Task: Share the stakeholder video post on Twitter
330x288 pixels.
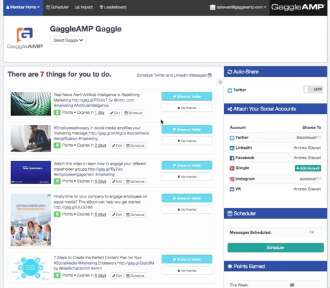Action: tap(187, 165)
